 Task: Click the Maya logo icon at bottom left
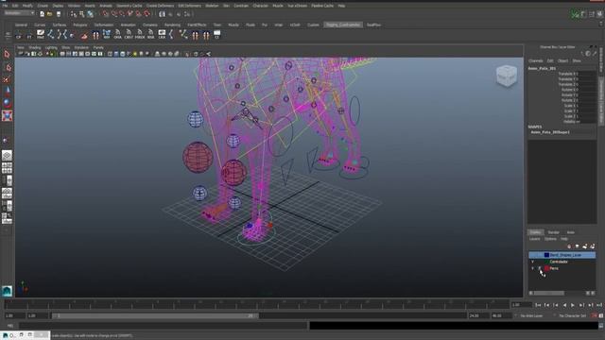pos(7,291)
